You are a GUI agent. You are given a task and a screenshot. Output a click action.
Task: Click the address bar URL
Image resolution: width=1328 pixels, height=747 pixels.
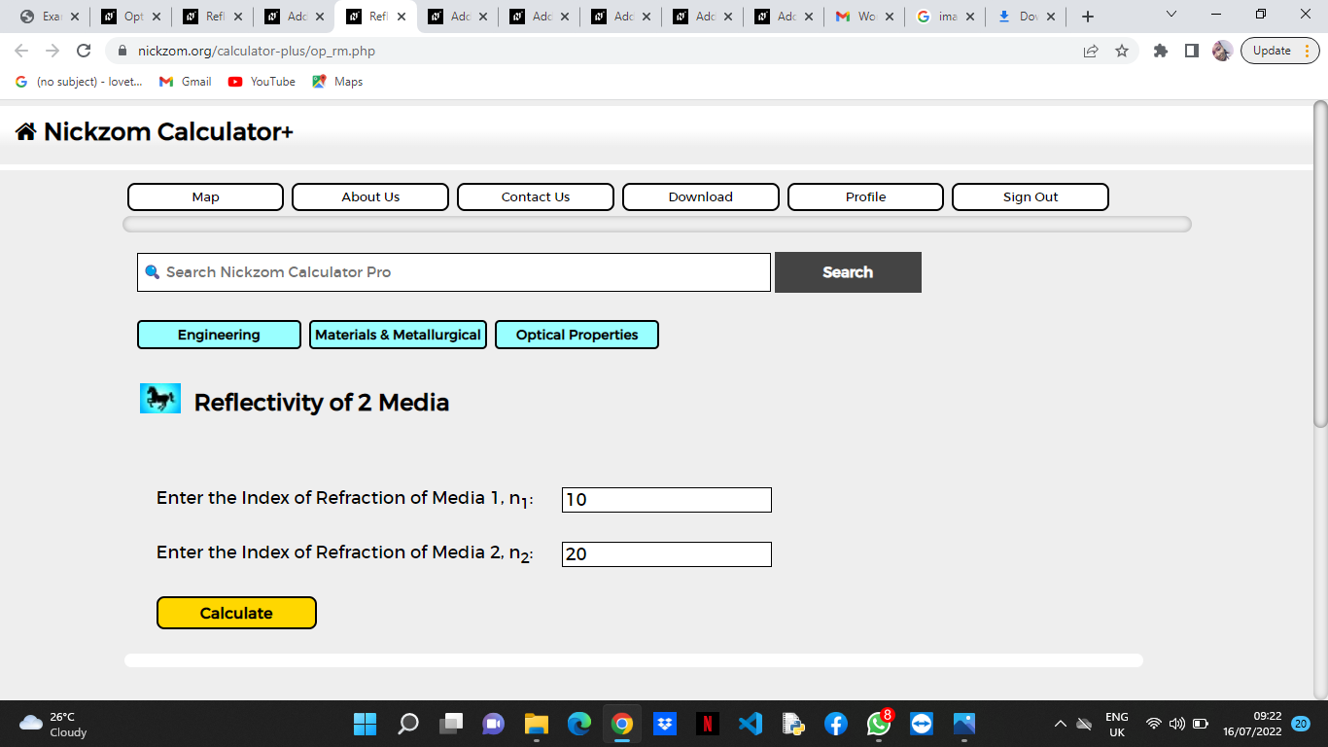[x=257, y=51]
